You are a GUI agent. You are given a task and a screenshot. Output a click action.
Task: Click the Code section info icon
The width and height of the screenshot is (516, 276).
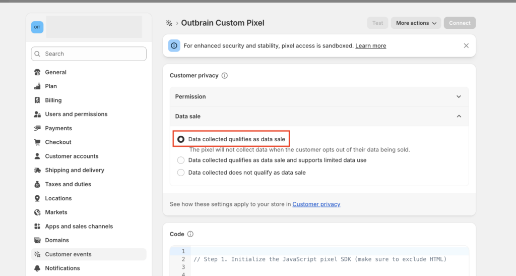coord(190,234)
